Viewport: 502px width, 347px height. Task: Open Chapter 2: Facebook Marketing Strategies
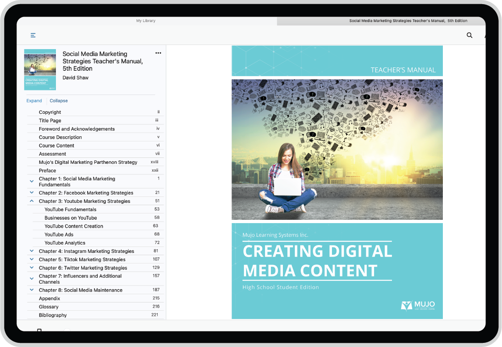pos(86,193)
